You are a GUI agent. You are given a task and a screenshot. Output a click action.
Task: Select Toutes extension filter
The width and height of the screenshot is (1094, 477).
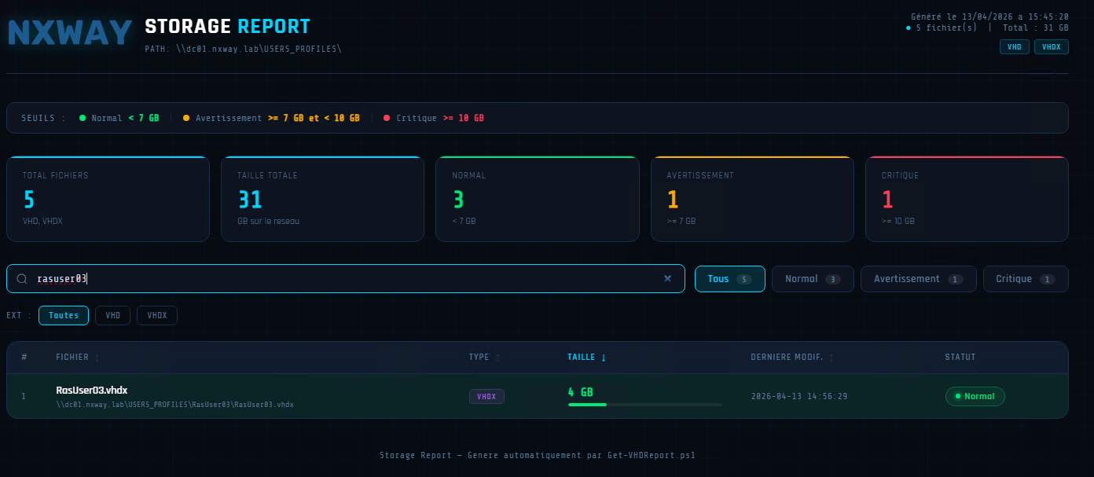pyautogui.click(x=64, y=315)
